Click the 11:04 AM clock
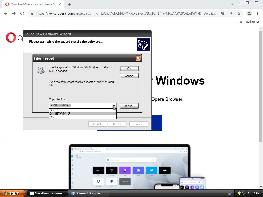 coord(253,193)
